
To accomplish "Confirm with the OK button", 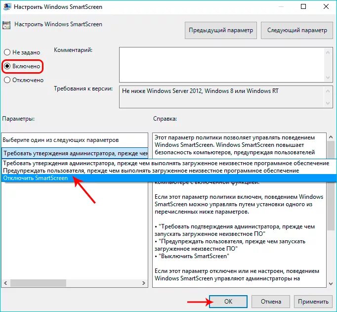I will 228,302.
